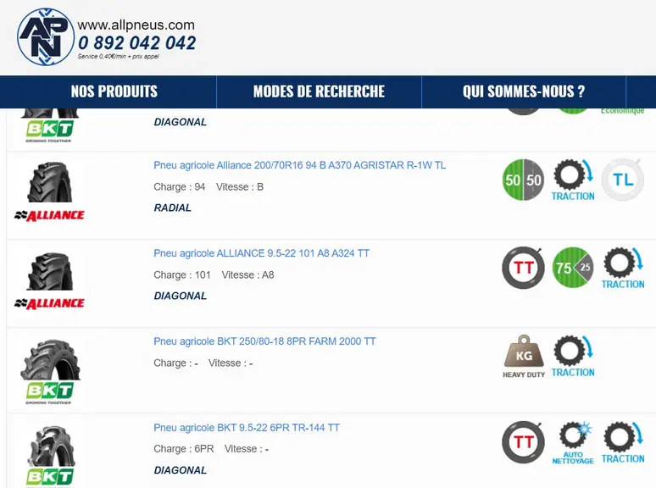656x488 pixels.
Task: Click the Traction icon on Alliance A324 row
Action: point(623,268)
